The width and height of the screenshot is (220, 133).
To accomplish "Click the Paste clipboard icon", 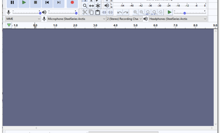I will point(98,12).
